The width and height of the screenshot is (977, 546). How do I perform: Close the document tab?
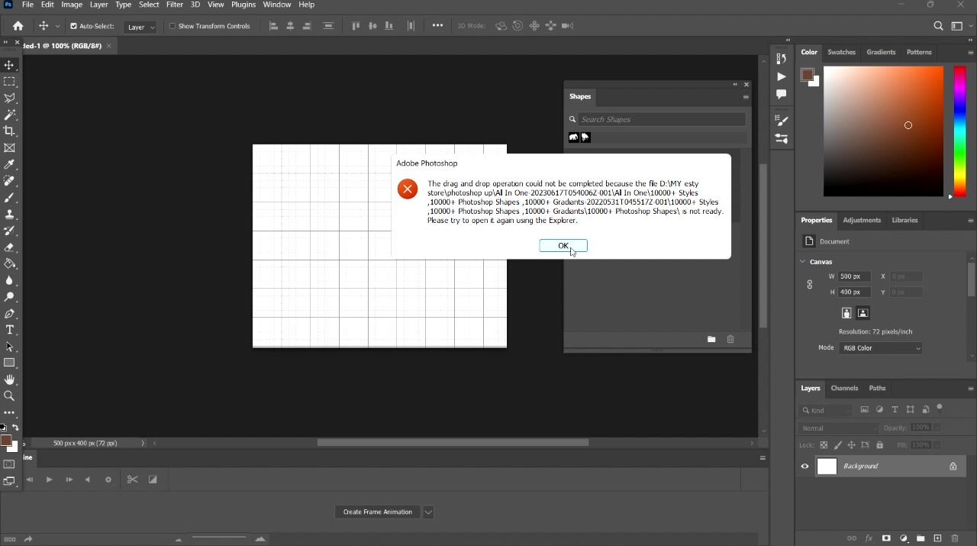(109, 46)
